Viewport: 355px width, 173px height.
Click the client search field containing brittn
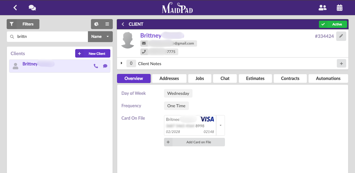tap(47, 36)
